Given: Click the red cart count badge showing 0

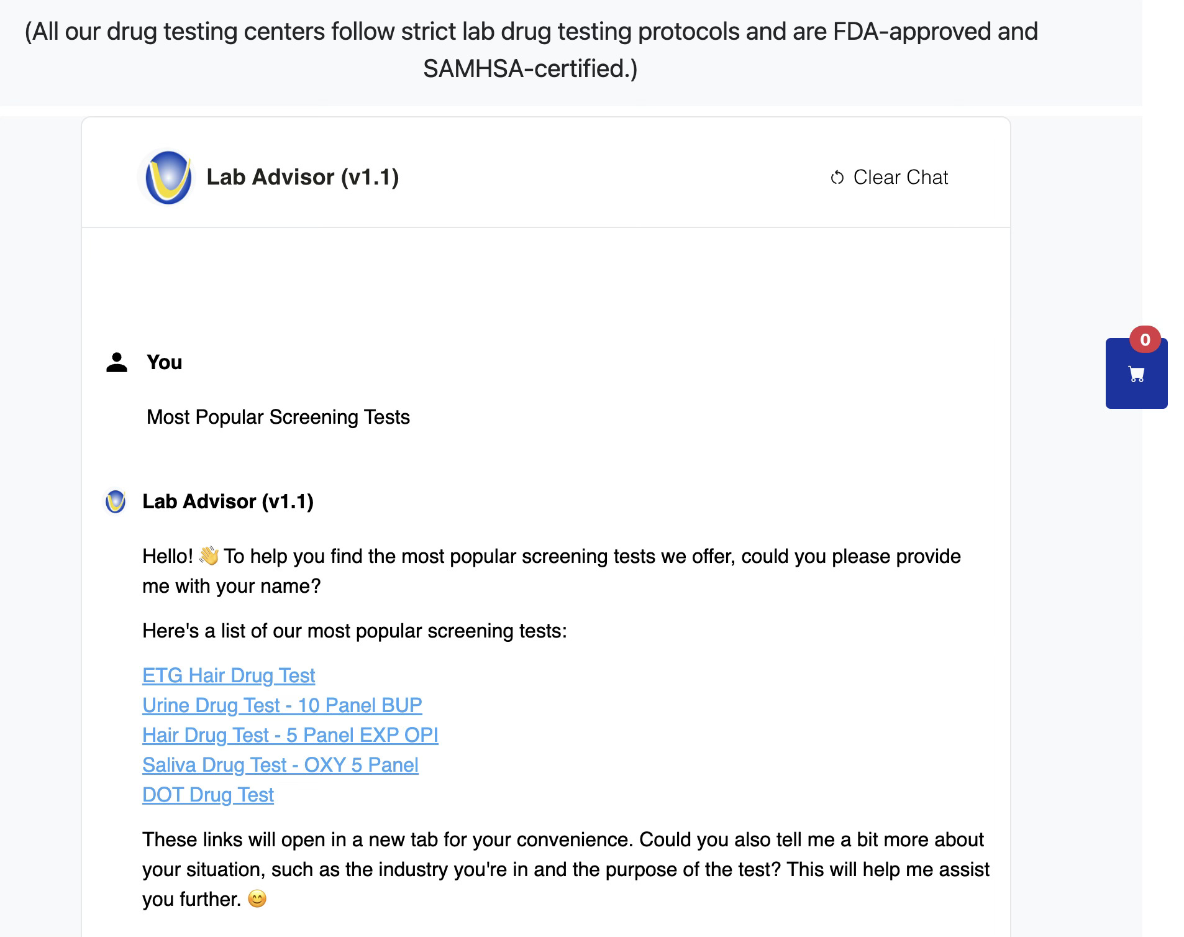Looking at the screenshot, I should [1145, 340].
